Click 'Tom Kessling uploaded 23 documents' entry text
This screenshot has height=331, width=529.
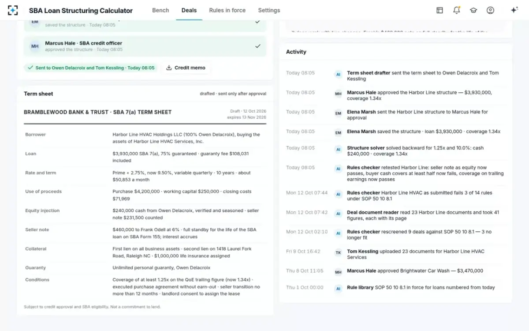(x=416, y=254)
